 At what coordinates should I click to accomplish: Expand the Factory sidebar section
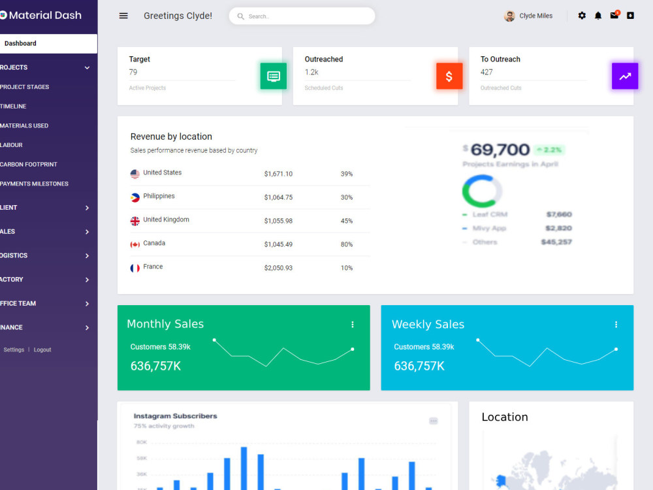point(87,280)
